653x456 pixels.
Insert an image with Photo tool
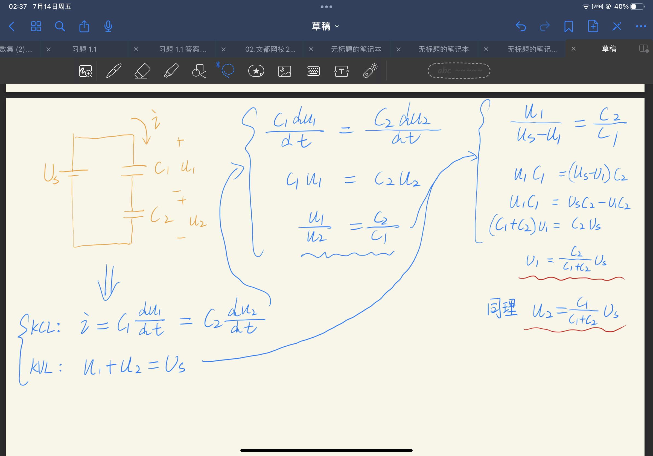click(x=284, y=71)
